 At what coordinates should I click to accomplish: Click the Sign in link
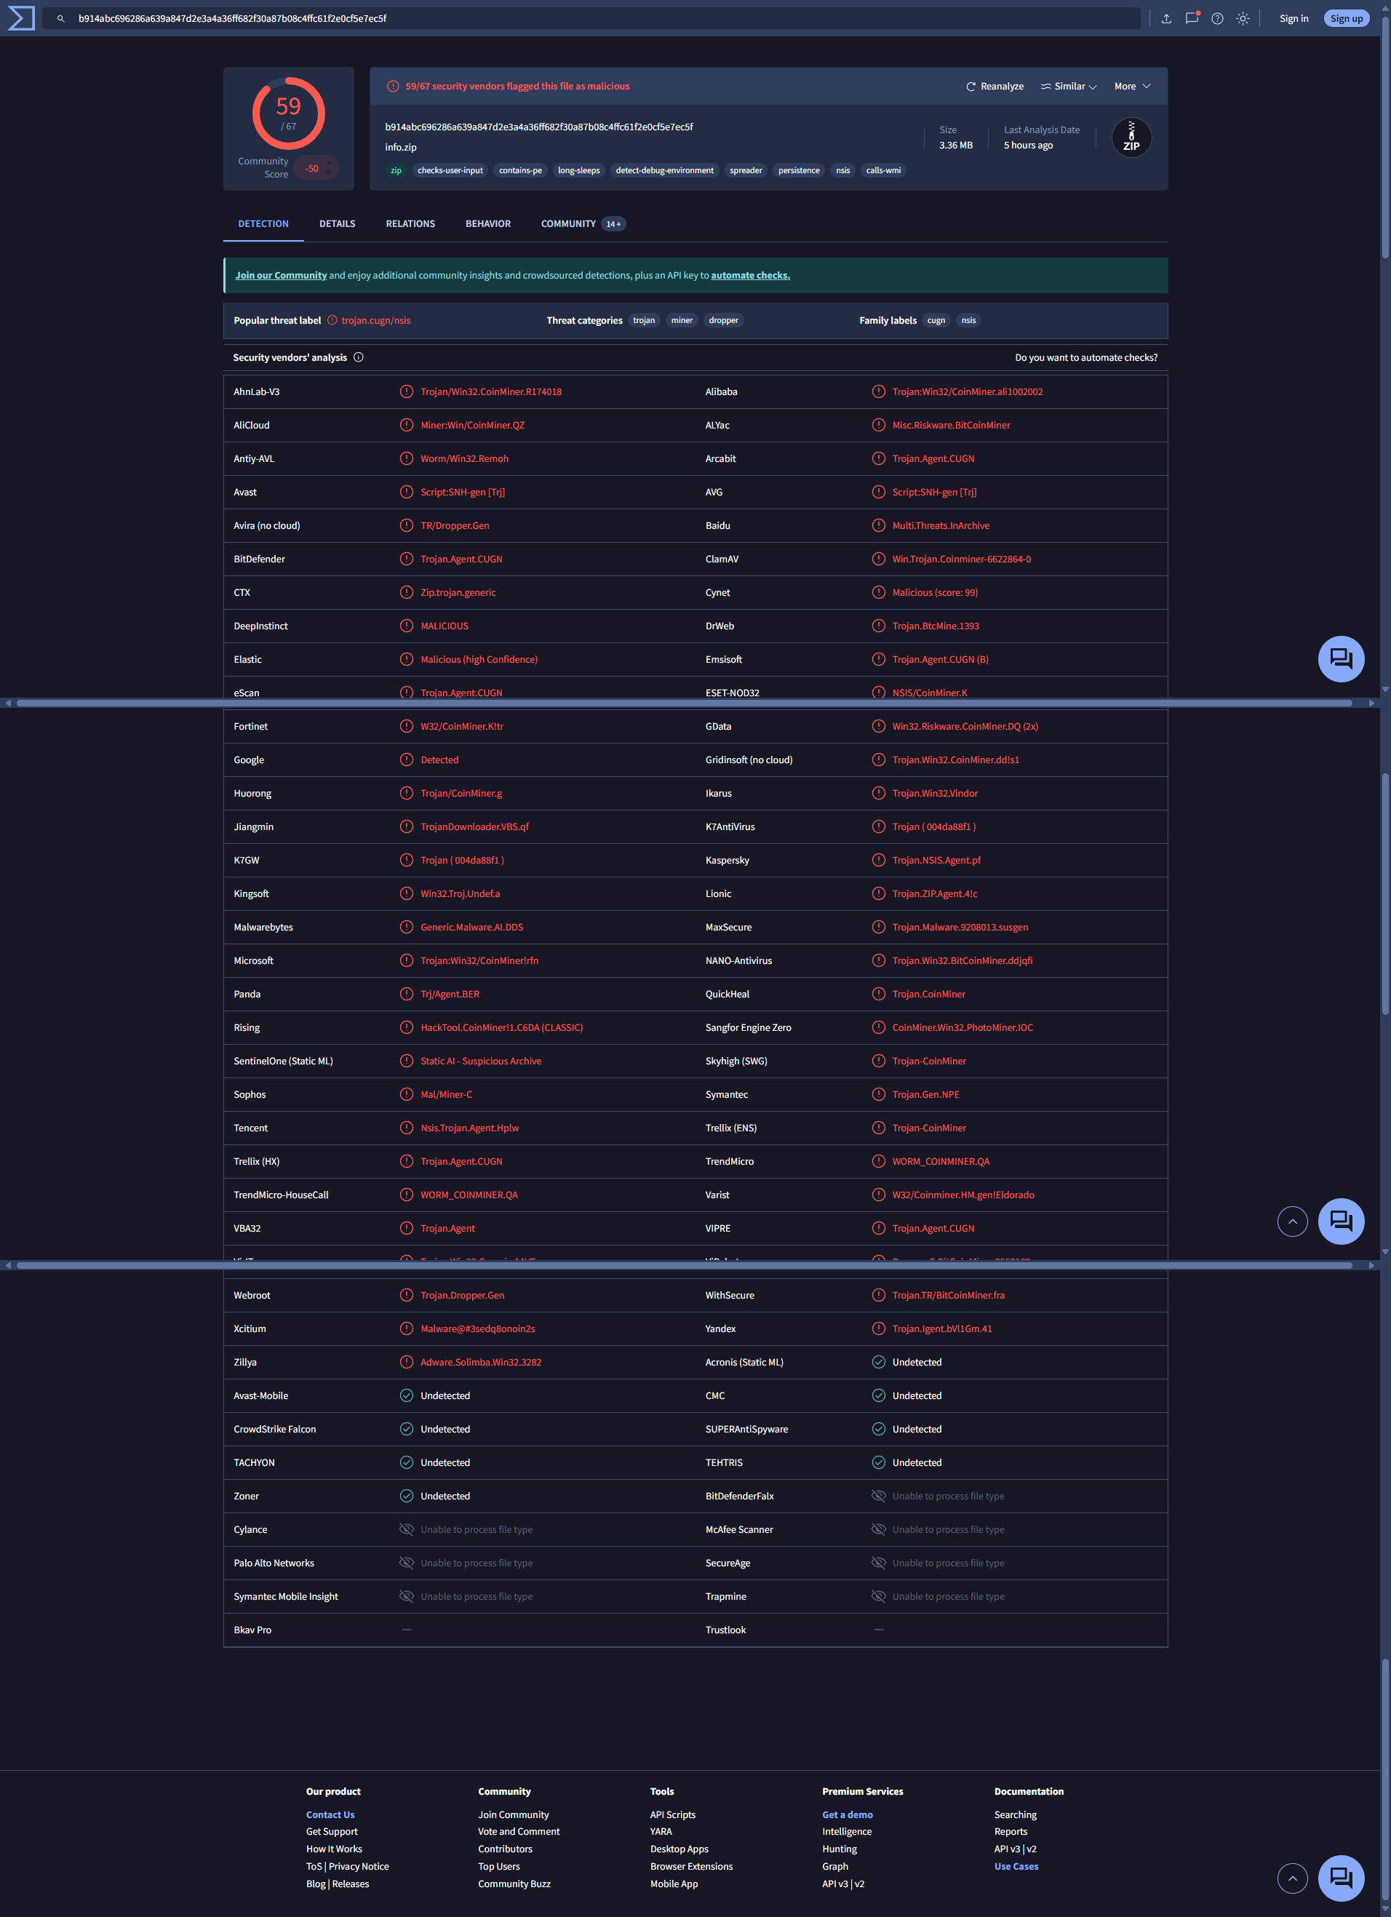click(x=1293, y=19)
